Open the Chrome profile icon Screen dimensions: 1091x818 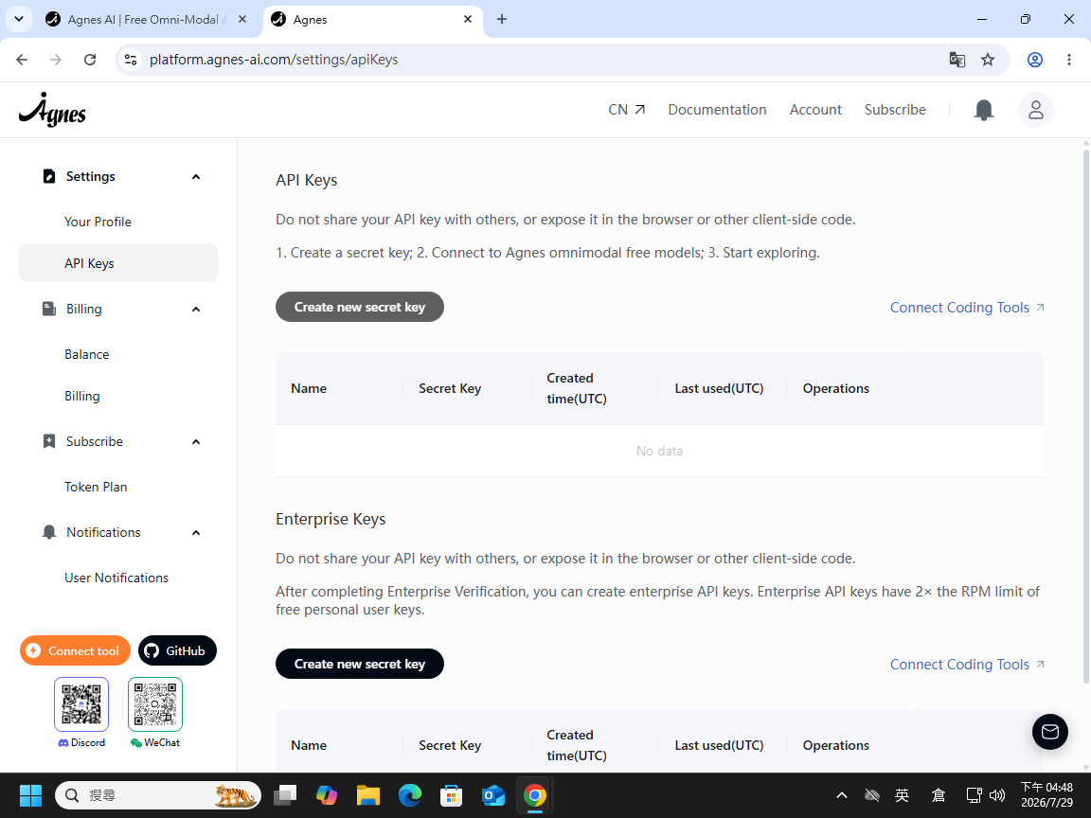click(1034, 60)
